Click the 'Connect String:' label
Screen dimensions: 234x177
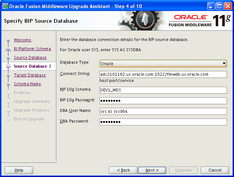click(75, 74)
